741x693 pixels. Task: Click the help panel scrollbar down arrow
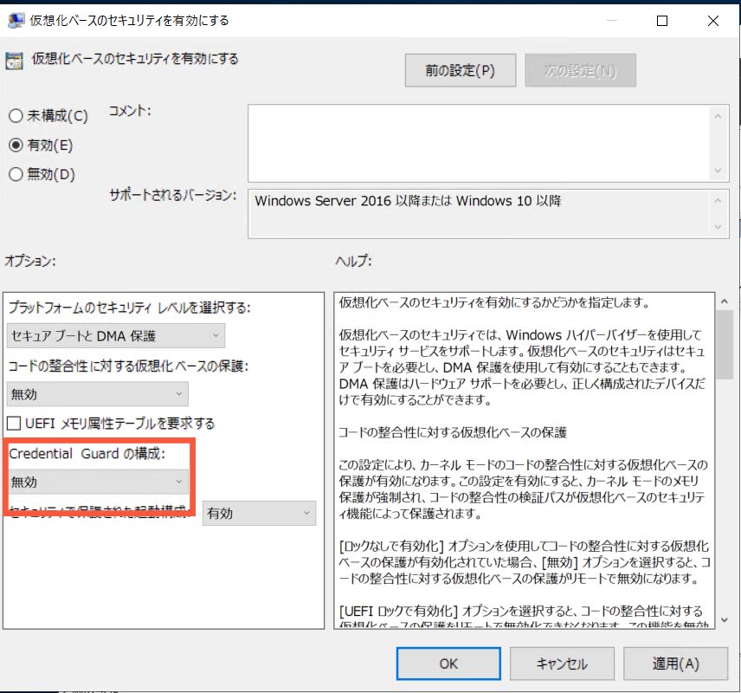pyautogui.click(x=723, y=620)
